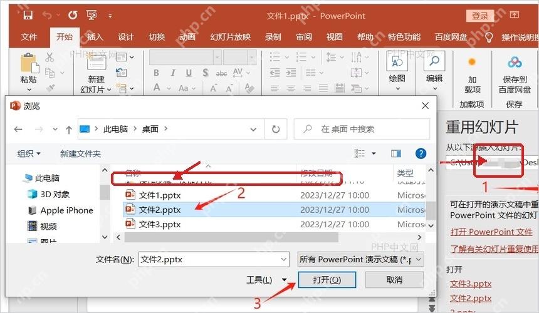
Task: Click the Cut scissors icon
Action: tap(50, 57)
